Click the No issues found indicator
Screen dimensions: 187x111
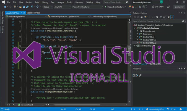click(x=25, y=105)
